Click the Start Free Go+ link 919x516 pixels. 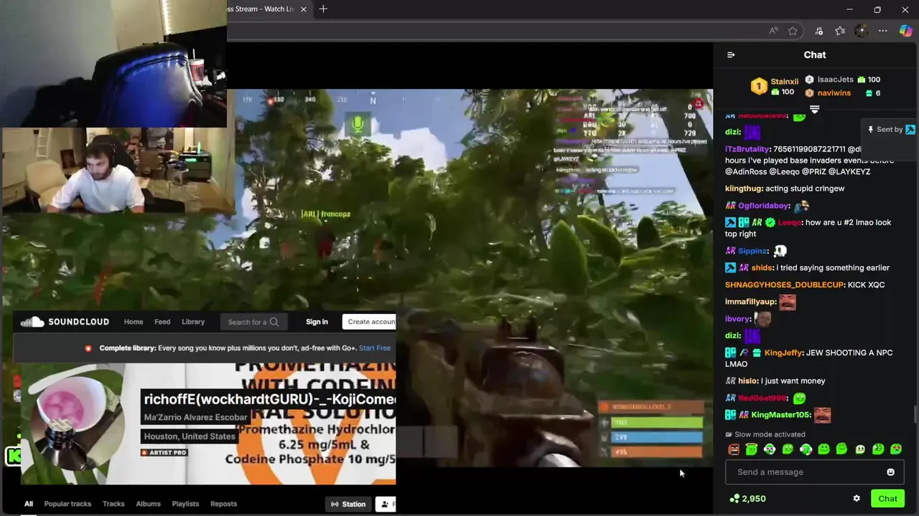(375, 348)
